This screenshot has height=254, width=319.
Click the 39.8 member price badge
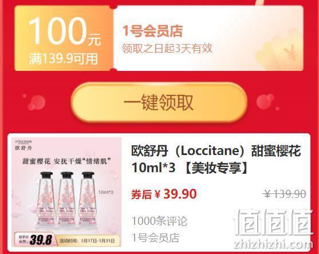click(x=35, y=240)
